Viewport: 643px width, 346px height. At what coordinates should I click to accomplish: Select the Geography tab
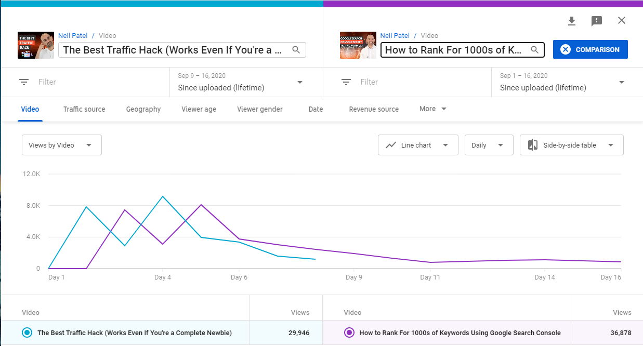coord(143,109)
